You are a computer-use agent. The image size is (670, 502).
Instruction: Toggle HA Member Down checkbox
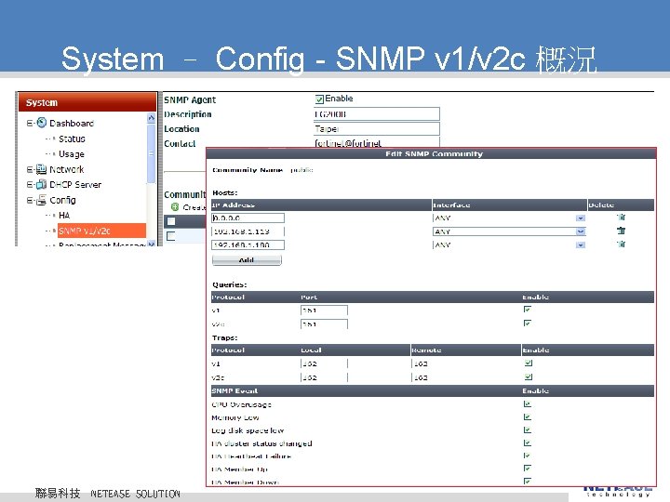(528, 482)
